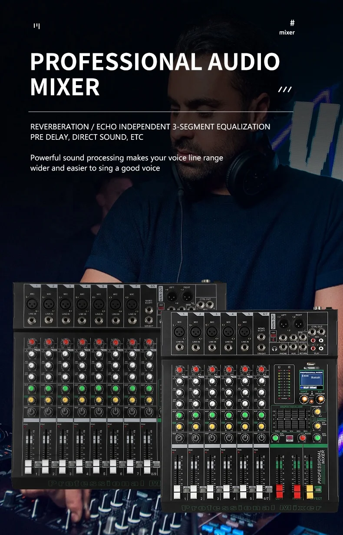Click the USB port above the LCD display

[310, 364]
